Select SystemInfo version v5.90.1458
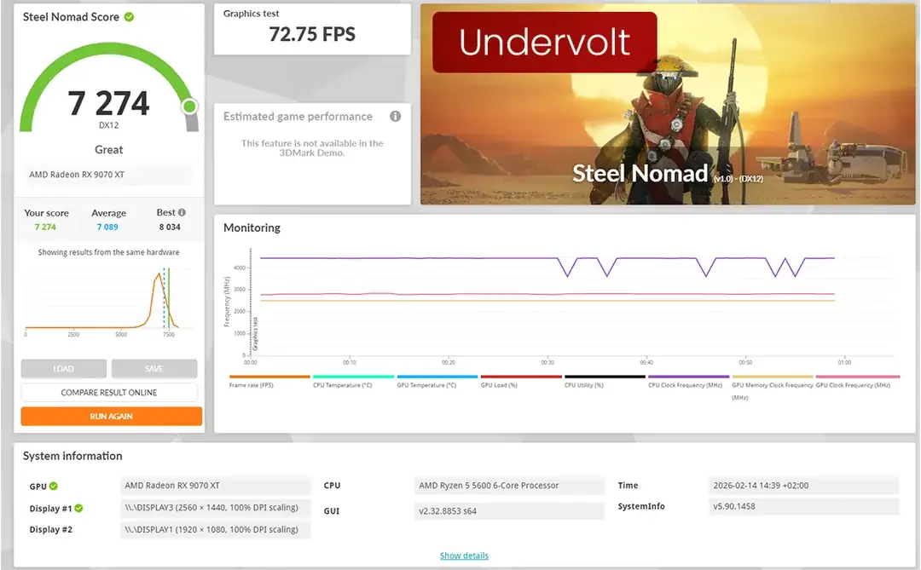Image resolution: width=921 pixels, height=570 pixels. click(804, 506)
